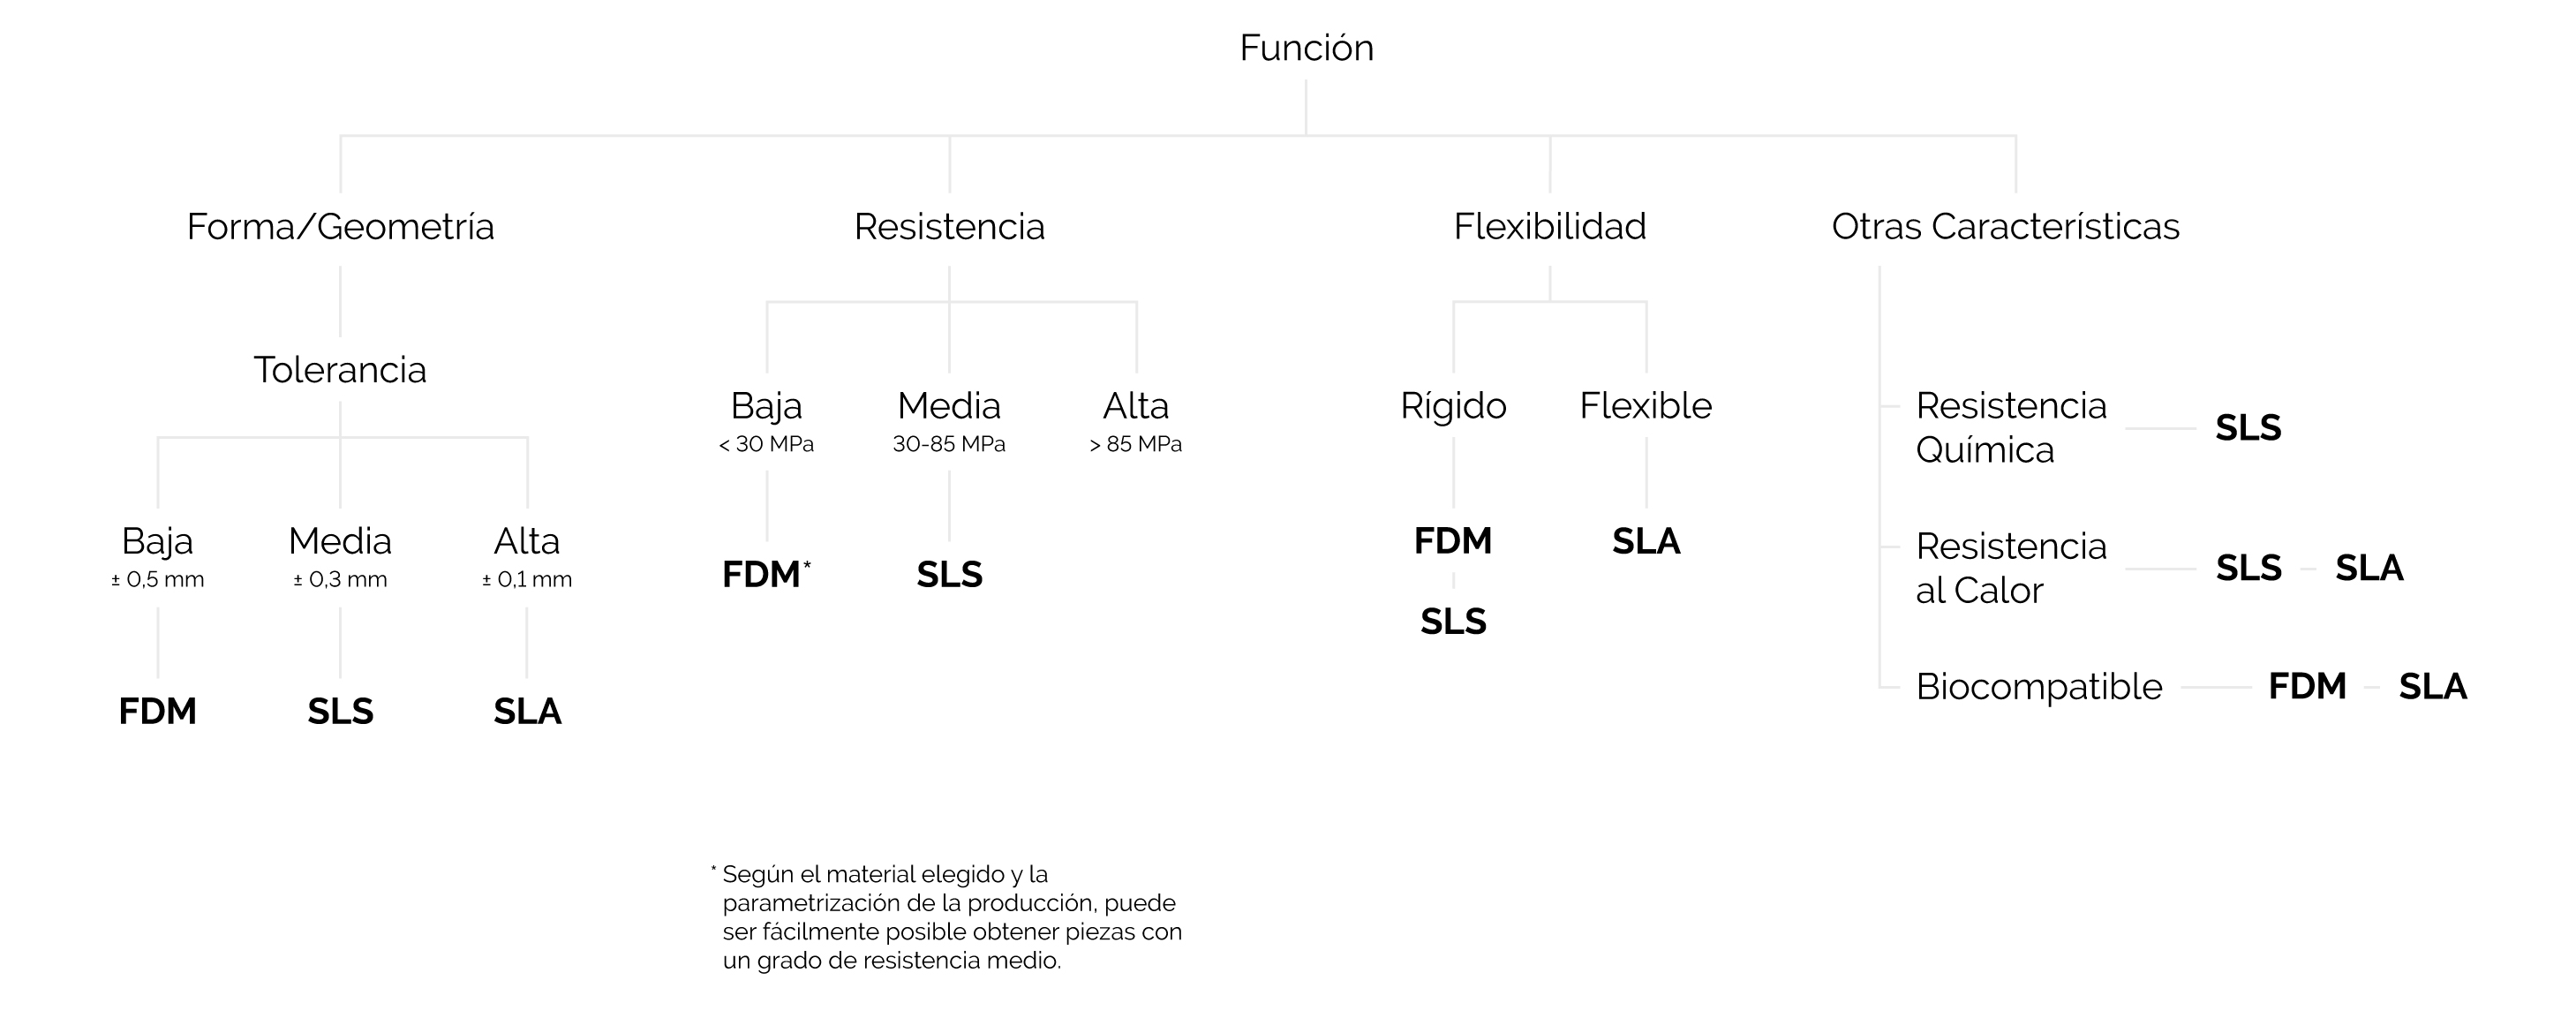The image size is (2576, 1018).
Task: Select Baja ± 0,5 mm tolerance
Action: coord(157,556)
